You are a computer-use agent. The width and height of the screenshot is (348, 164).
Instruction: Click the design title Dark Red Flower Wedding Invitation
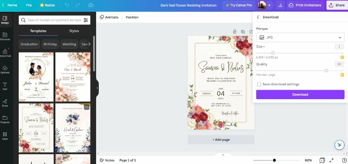tap(188, 5)
